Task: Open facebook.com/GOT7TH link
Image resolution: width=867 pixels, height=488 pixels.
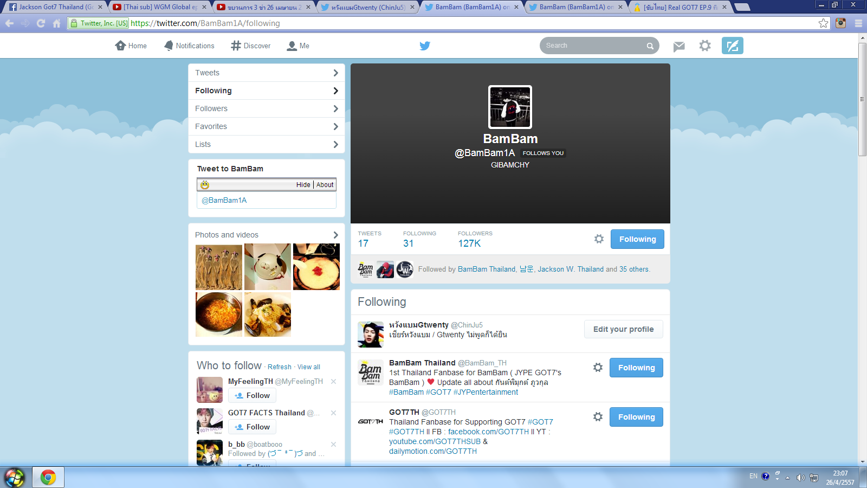Action: [x=488, y=432]
